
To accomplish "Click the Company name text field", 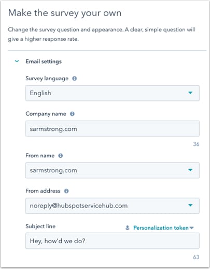I will click(113, 129).
